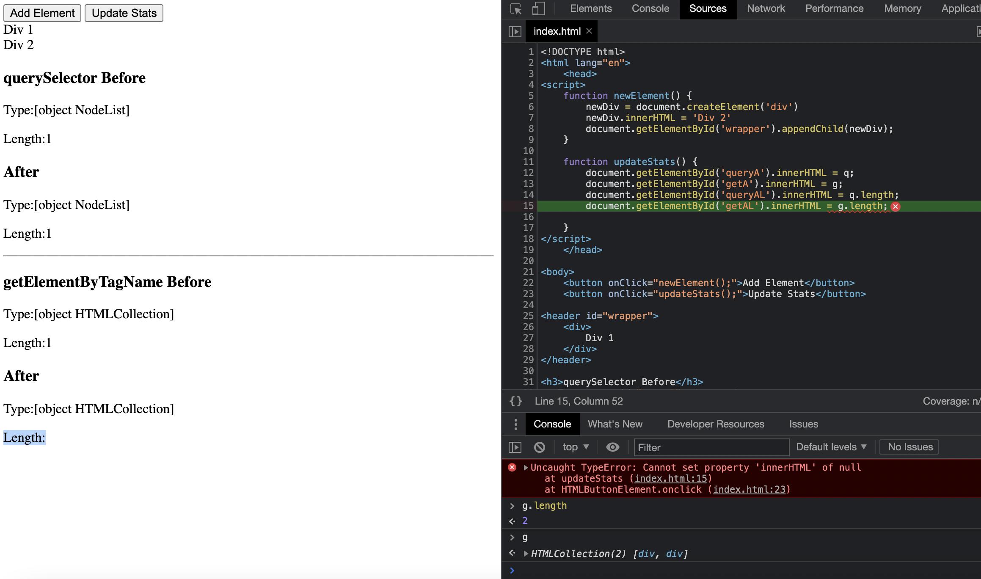The image size is (981, 579).
Task: Open the index.html:15 stack trace link
Action: [x=671, y=479]
